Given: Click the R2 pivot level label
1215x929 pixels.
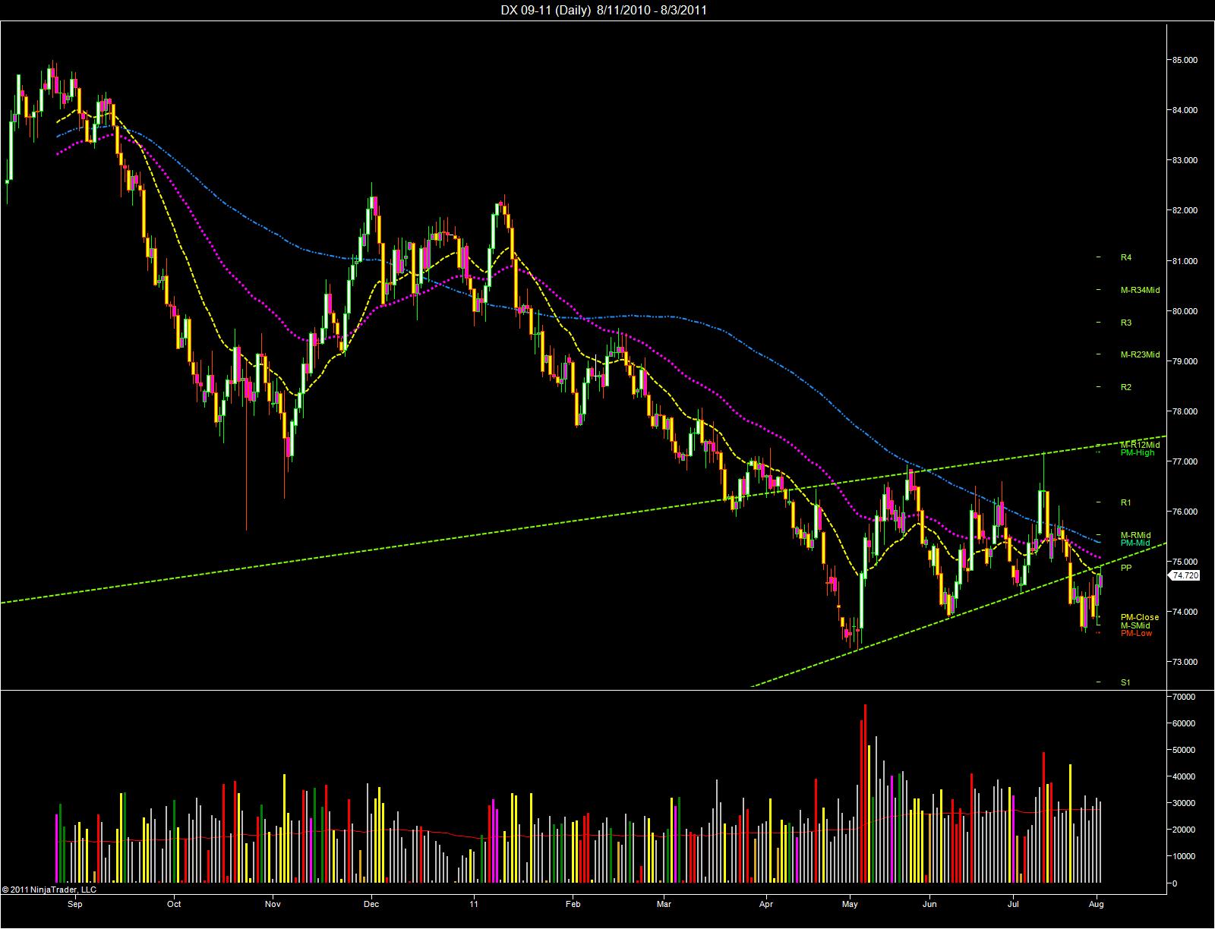Looking at the screenshot, I should tap(1125, 387).
